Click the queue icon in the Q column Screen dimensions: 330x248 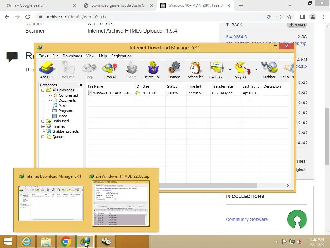[138, 93]
